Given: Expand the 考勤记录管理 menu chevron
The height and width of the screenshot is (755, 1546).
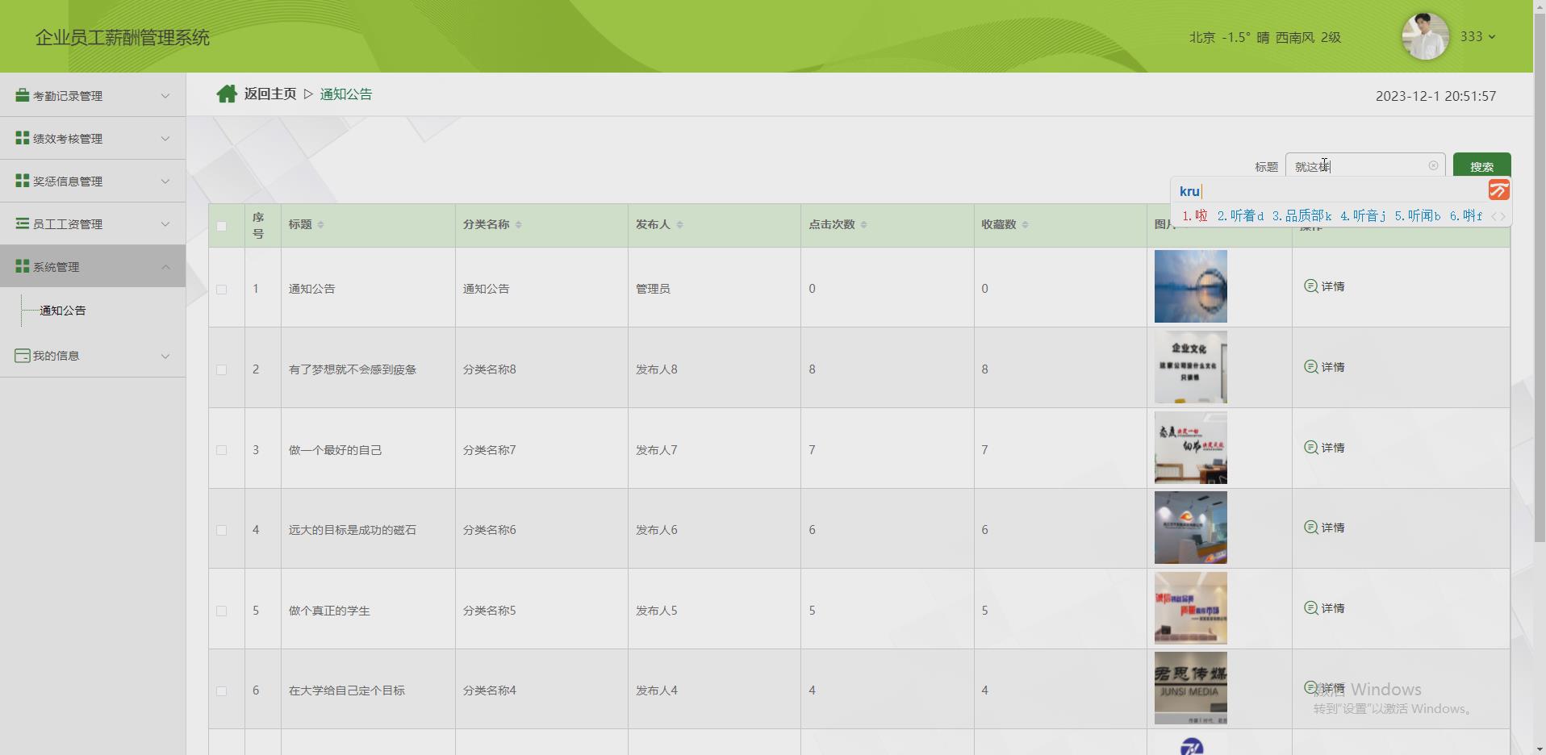Looking at the screenshot, I should click(x=165, y=96).
